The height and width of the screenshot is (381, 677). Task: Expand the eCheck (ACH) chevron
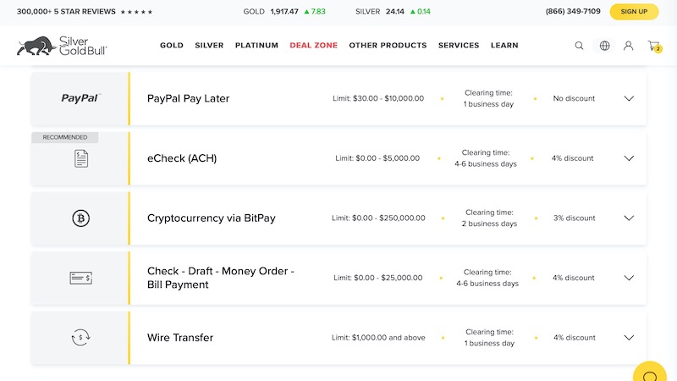[x=629, y=158]
